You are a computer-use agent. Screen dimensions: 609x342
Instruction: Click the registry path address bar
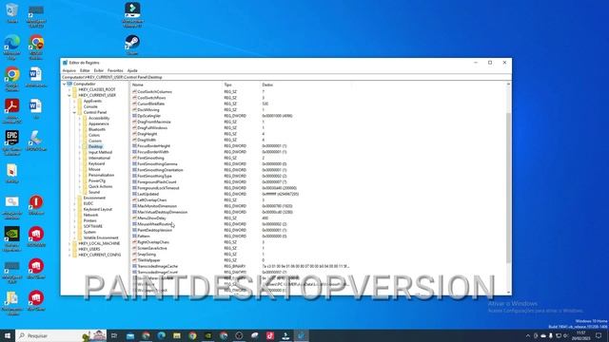coord(285,77)
